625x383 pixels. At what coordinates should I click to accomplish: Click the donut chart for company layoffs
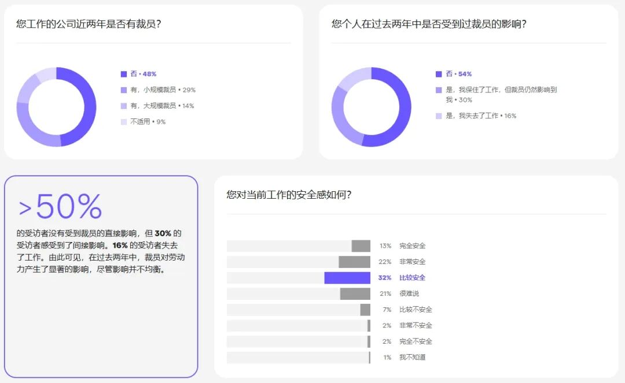click(x=56, y=107)
